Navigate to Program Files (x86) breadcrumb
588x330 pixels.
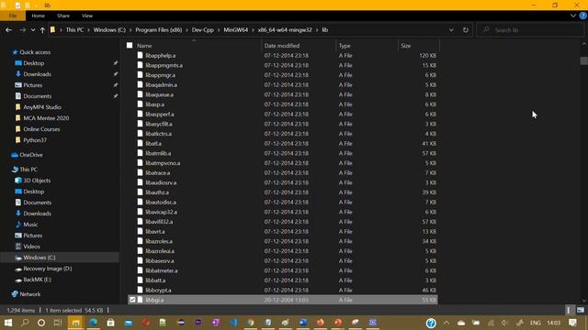click(159, 30)
